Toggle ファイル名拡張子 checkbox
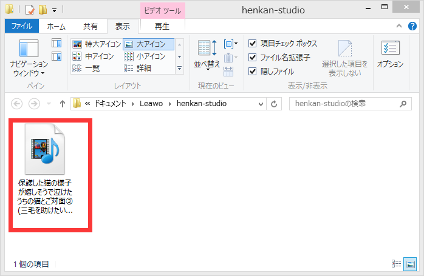This screenshot has height=276, width=424. [x=252, y=57]
